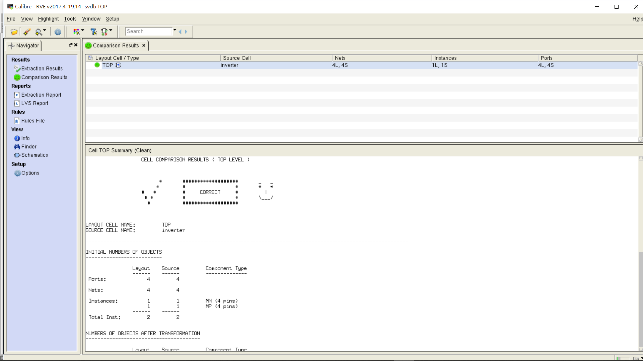Viewport: 643px width, 361px height.
Task: Click the green status icon beside TOP
Action: pos(97,65)
